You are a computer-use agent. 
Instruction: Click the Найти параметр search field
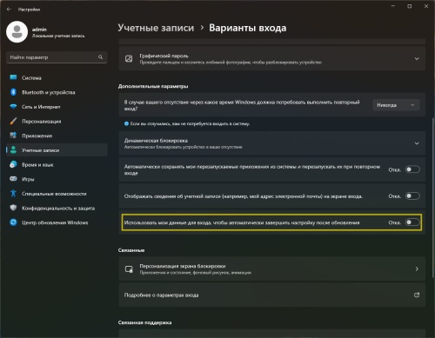click(57, 57)
